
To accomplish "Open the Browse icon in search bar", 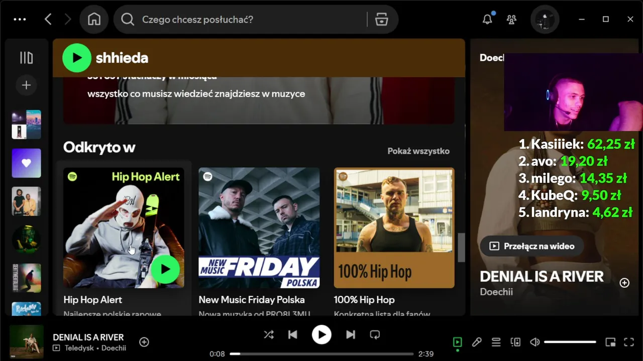I will [x=382, y=20].
